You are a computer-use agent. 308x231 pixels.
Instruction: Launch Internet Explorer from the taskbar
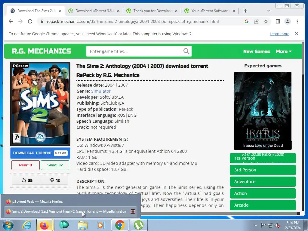click(x=27, y=225)
